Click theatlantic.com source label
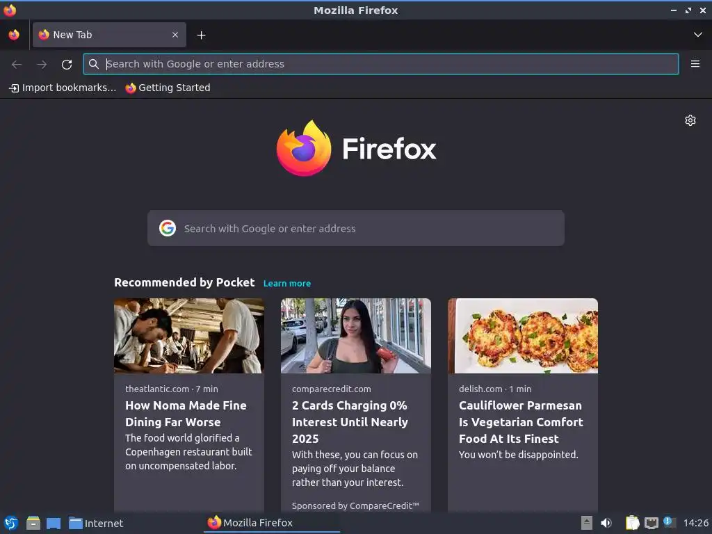 157,389
